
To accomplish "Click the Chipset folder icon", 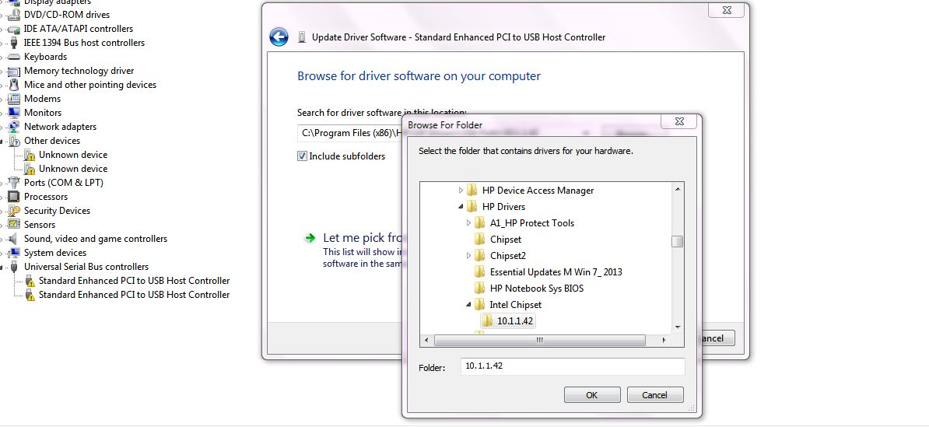I will 480,240.
